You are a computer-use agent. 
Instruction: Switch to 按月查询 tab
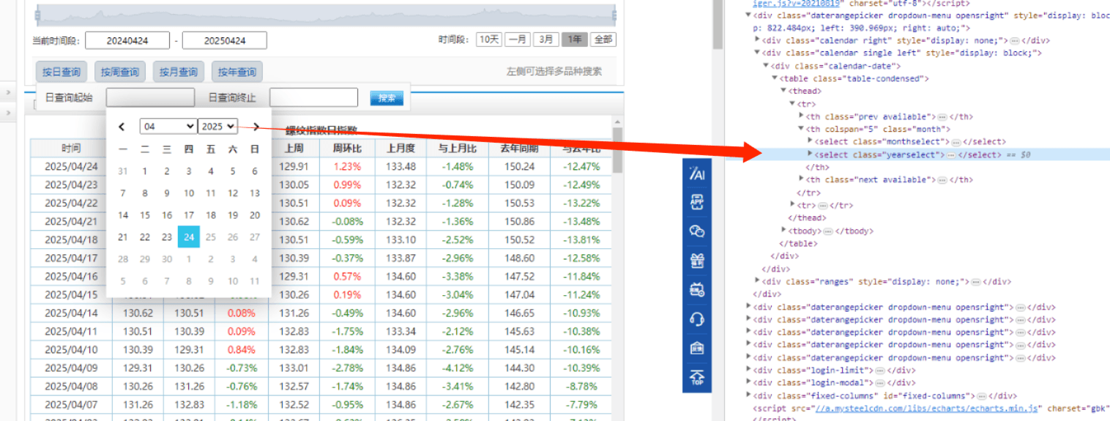pyautogui.click(x=179, y=72)
